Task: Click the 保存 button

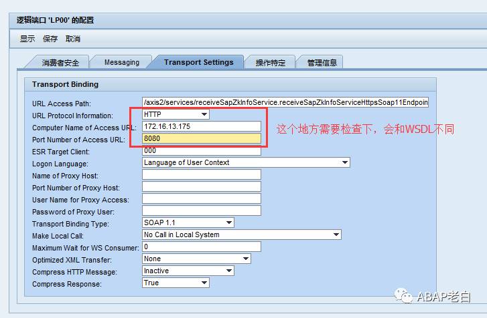Action: point(50,39)
